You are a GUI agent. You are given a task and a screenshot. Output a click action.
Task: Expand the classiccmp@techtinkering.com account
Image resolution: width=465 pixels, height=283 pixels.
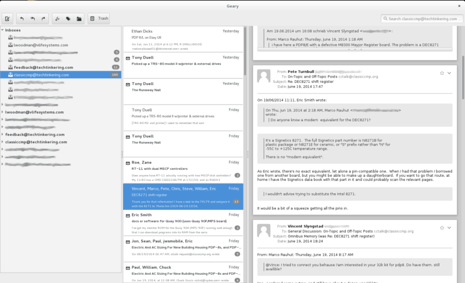coord(2,142)
